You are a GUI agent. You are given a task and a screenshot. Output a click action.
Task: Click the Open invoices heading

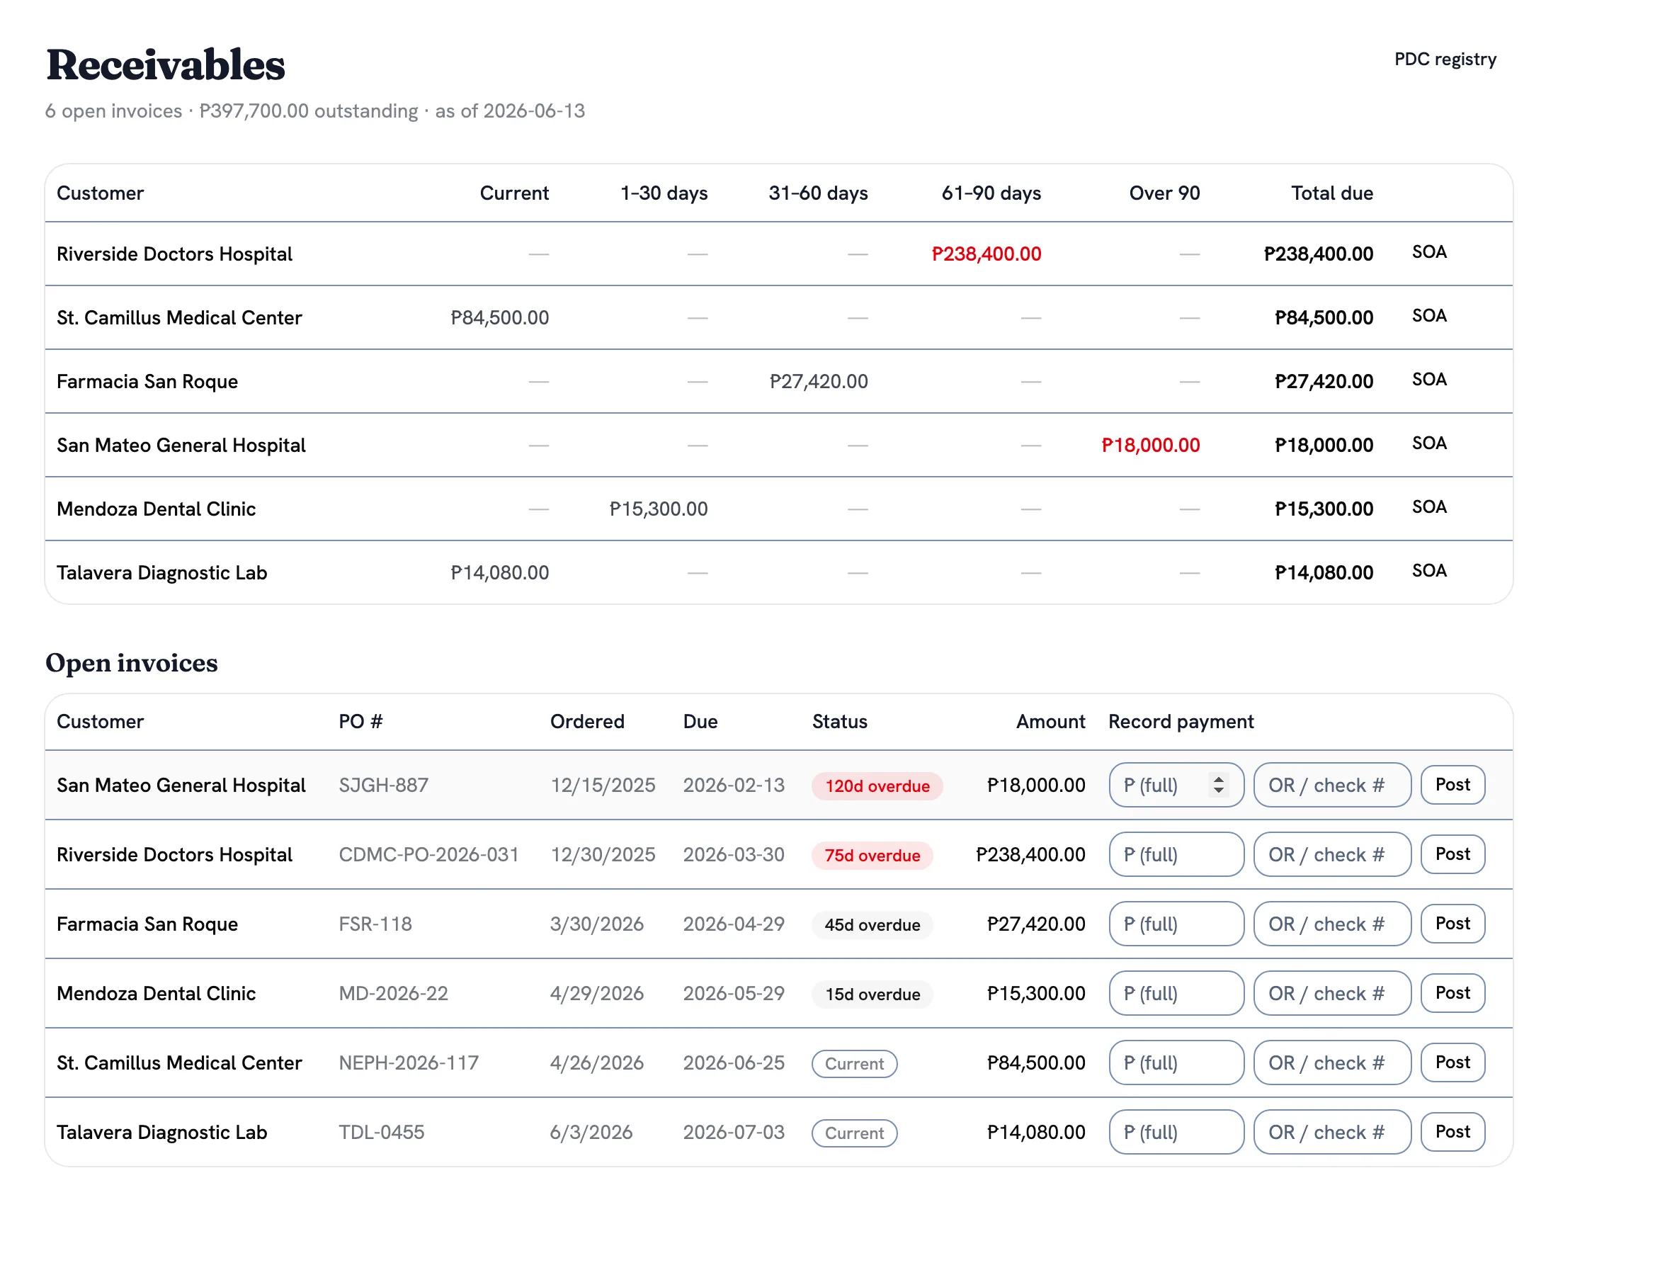click(x=131, y=662)
